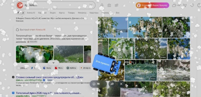Image resolution: width=201 pixels, height=97 pixels.
Task: Open top-right image of fluffy tree
Action: (x=176, y=27)
